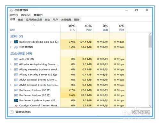160x124 pixels.
Task: Sort by the 名称 column header
Action: point(34,28)
